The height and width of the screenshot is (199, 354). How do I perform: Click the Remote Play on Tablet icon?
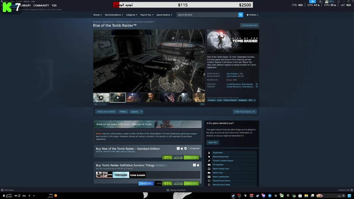[x=209, y=185]
